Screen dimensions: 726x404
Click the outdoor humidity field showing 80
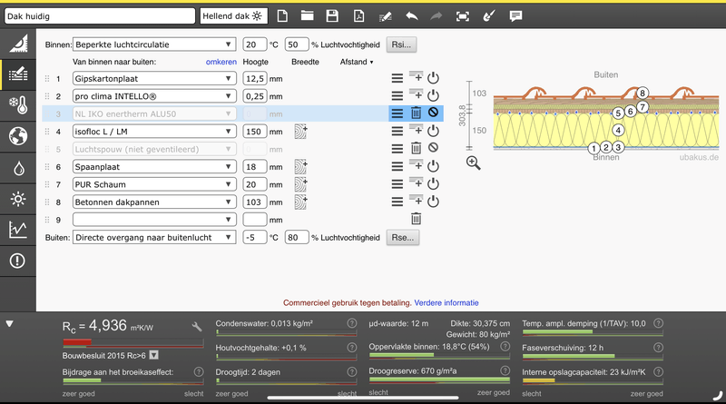click(297, 237)
